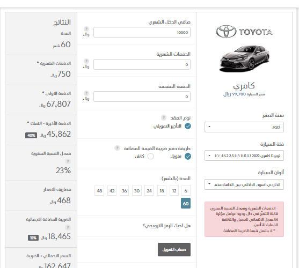Click the promotional code question link
Screen dimensions: 299x268
[166, 226]
